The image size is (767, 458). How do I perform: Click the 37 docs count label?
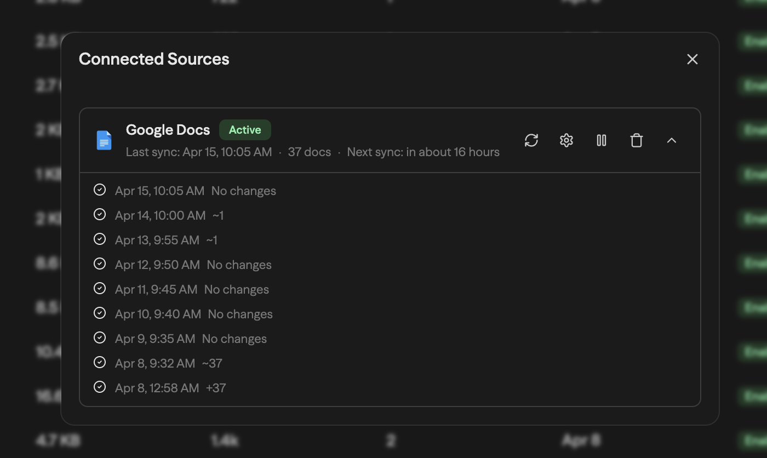(309, 152)
